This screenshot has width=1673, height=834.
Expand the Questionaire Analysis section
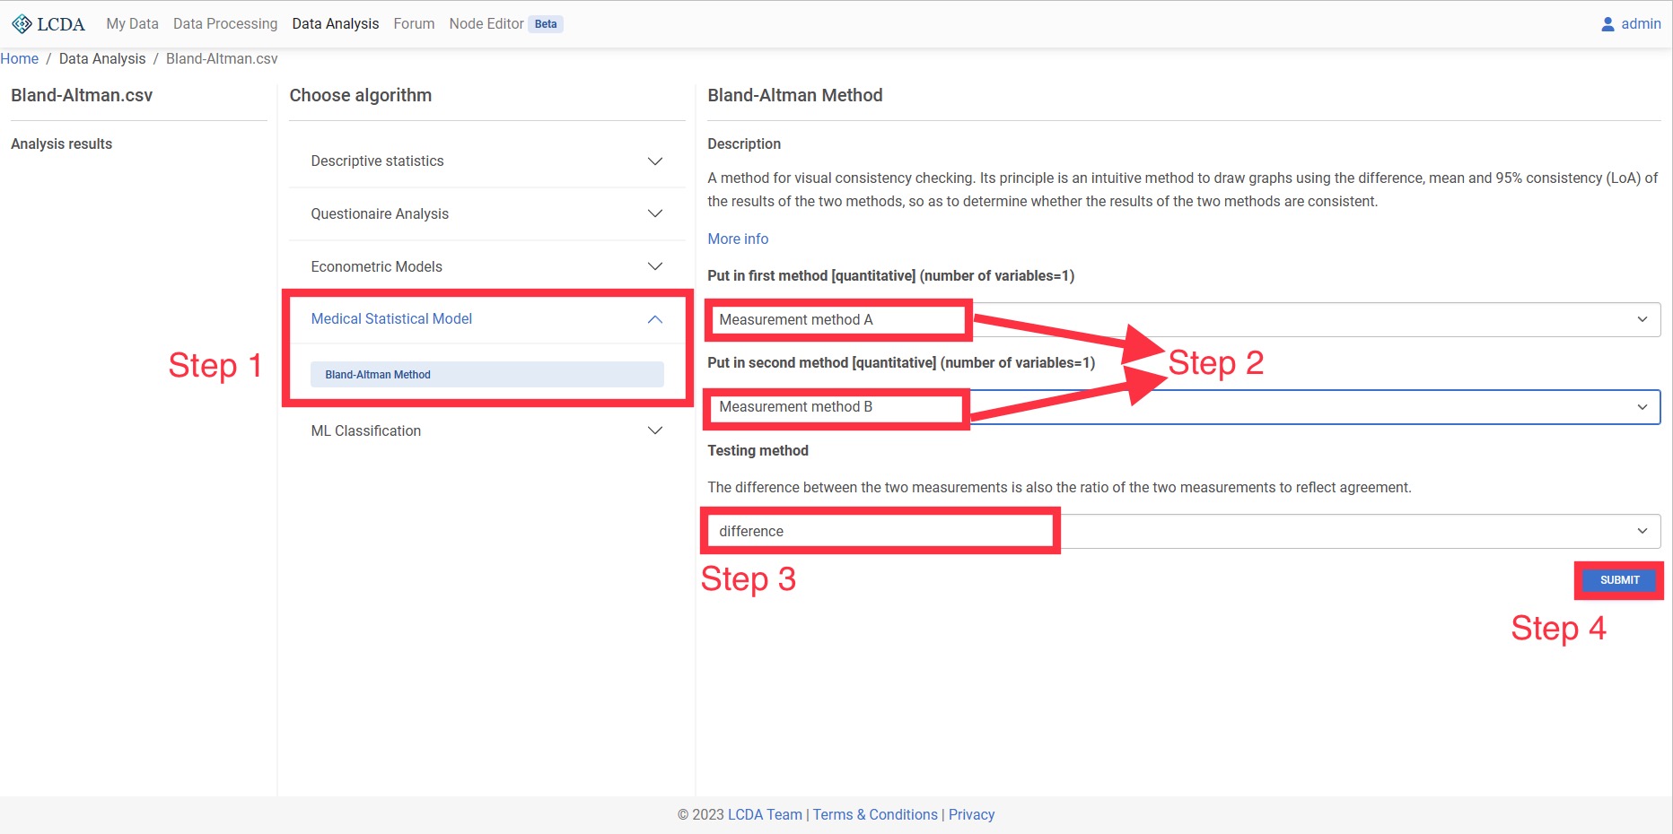click(x=654, y=214)
